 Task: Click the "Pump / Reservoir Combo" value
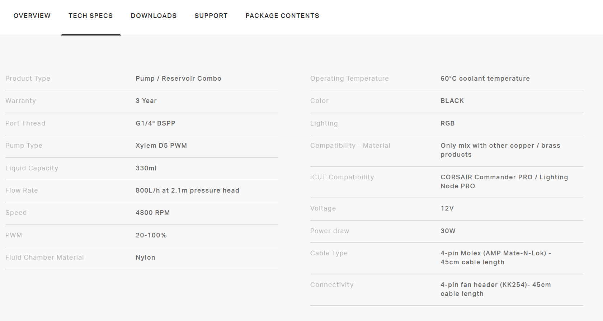point(178,79)
